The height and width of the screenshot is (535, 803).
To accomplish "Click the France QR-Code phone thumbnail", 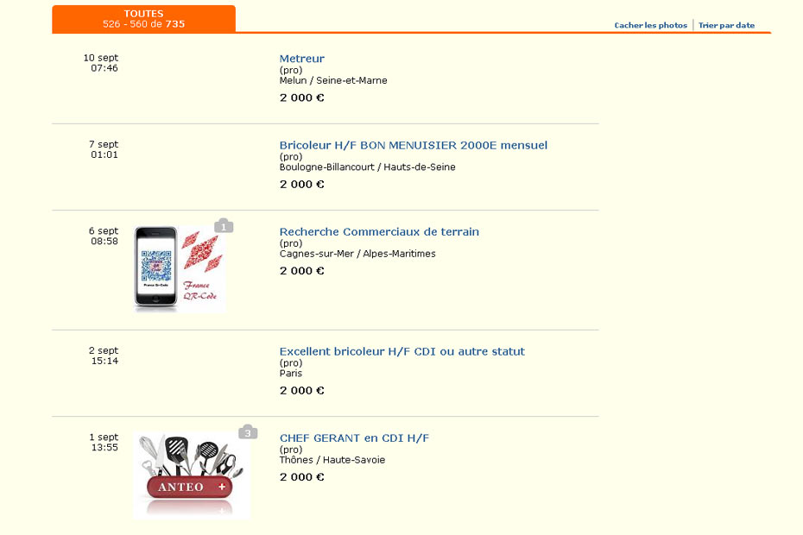I will (x=179, y=269).
